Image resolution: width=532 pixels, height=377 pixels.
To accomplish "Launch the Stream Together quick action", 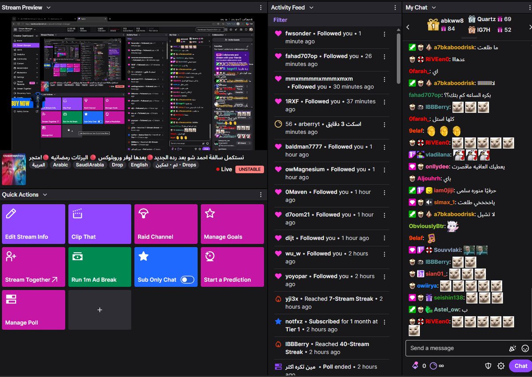I will coord(33,267).
